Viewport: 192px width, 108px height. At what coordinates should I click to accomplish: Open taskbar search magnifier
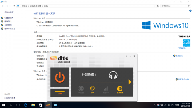pyautogui.click(x=11, y=105)
